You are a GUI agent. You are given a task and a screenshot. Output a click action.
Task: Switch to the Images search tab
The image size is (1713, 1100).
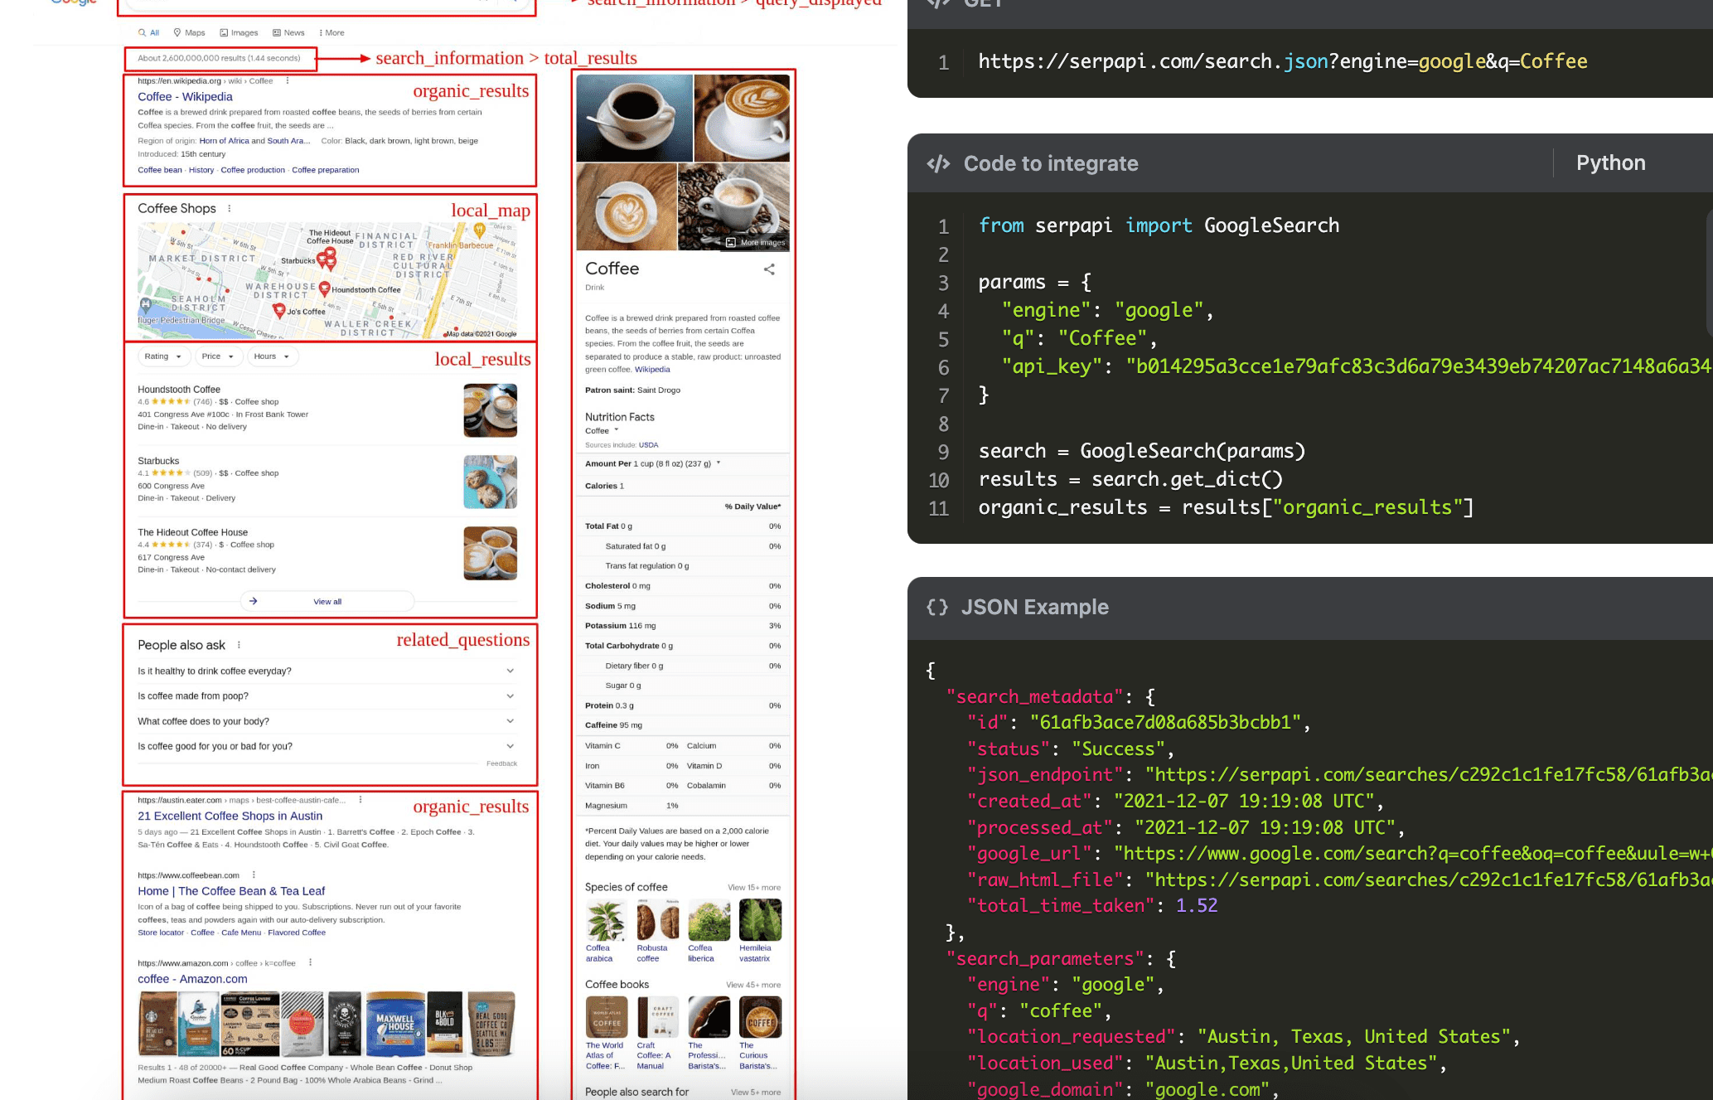point(239,33)
